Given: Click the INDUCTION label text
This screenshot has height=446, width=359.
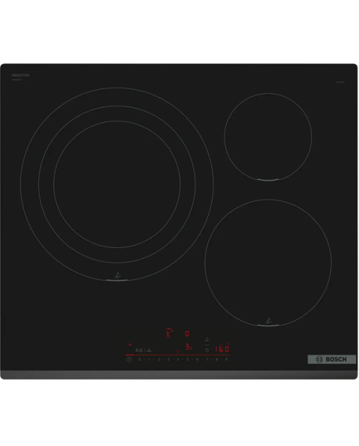Looking at the screenshot, I should pos(20,75).
